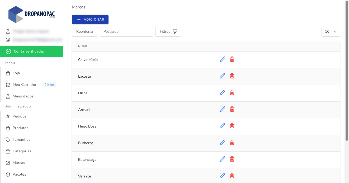Focus the Pesquisar search field

coord(126,31)
